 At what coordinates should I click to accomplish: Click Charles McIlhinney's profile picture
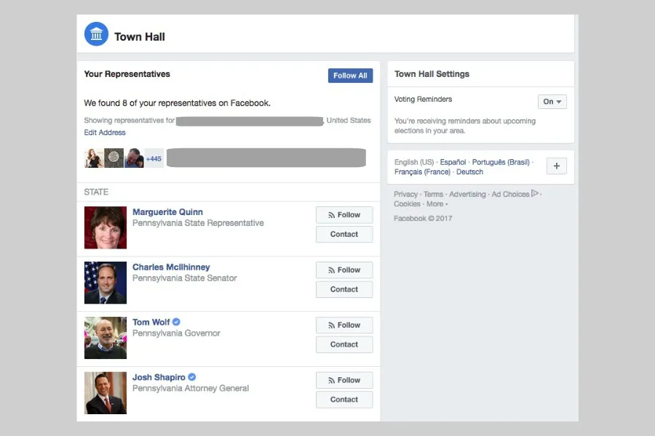(105, 283)
